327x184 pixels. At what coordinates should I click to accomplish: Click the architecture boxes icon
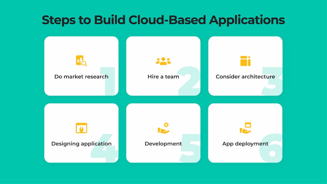[245, 61]
